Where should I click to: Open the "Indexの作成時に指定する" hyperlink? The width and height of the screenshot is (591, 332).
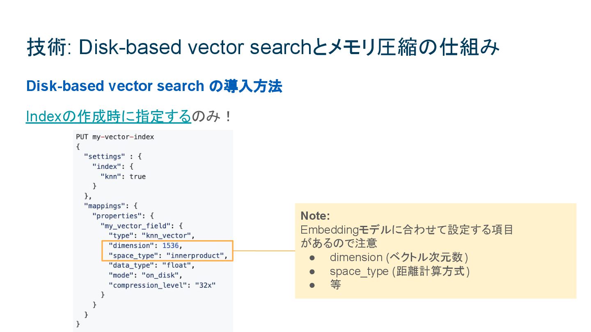coord(108,117)
